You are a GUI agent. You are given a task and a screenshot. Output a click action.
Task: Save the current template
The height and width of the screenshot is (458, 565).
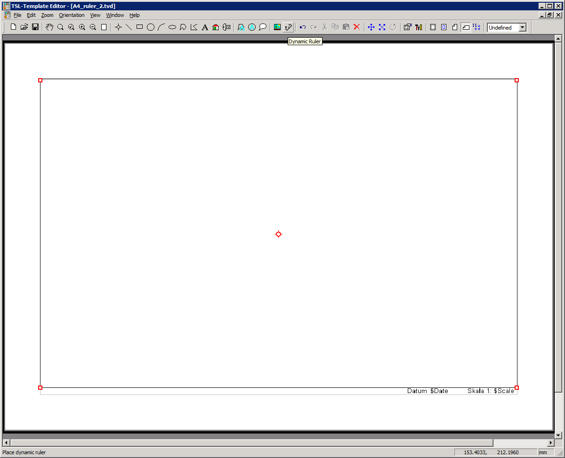click(x=35, y=27)
